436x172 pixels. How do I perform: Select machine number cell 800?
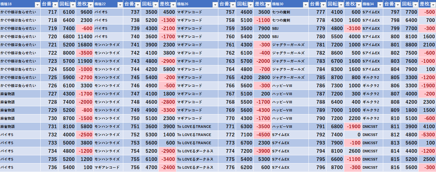click(392, 37)
